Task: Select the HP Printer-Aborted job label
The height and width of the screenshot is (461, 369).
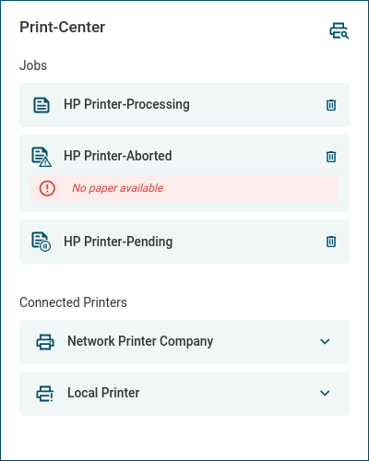Action: click(118, 156)
